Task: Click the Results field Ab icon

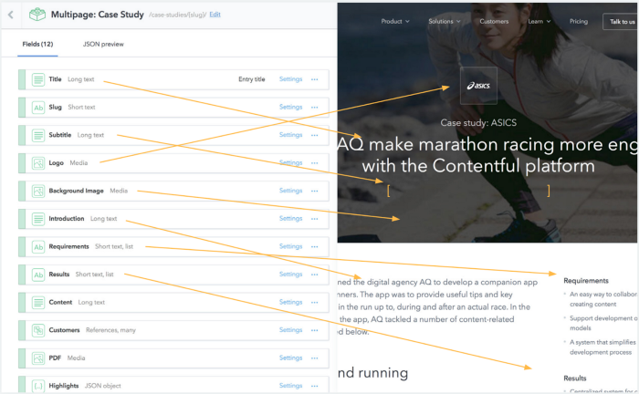Action: point(38,275)
